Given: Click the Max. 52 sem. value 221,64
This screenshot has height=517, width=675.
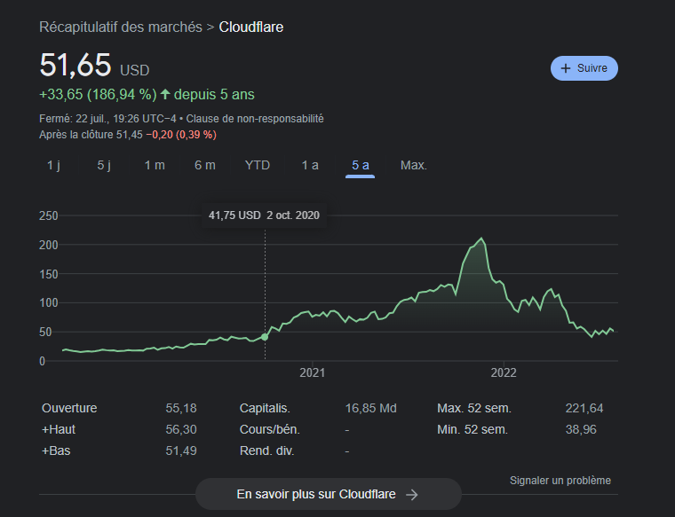Looking at the screenshot, I should (584, 408).
